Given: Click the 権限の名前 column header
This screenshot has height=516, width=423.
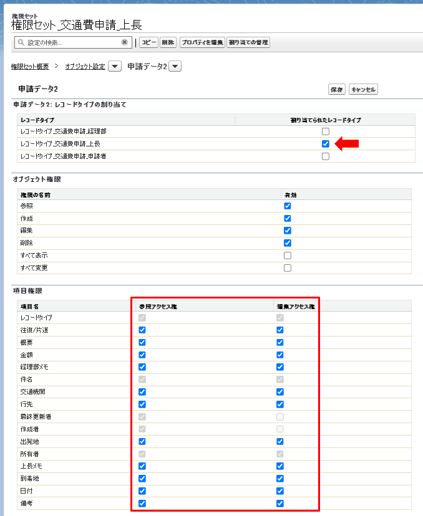Looking at the screenshot, I should coord(36,195).
